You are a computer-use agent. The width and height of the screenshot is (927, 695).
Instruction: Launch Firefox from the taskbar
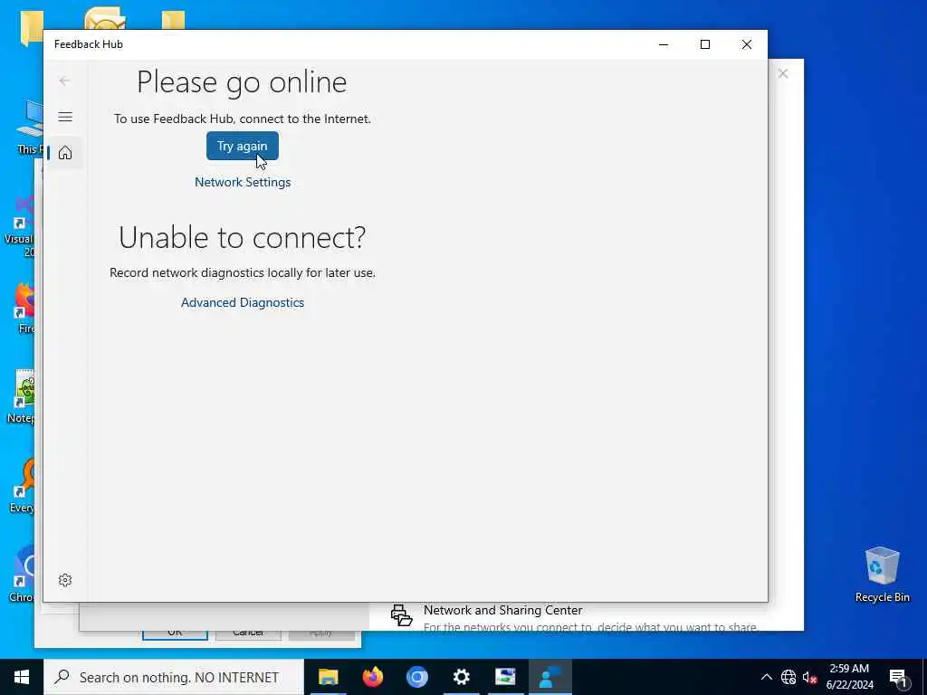pyautogui.click(x=372, y=677)
